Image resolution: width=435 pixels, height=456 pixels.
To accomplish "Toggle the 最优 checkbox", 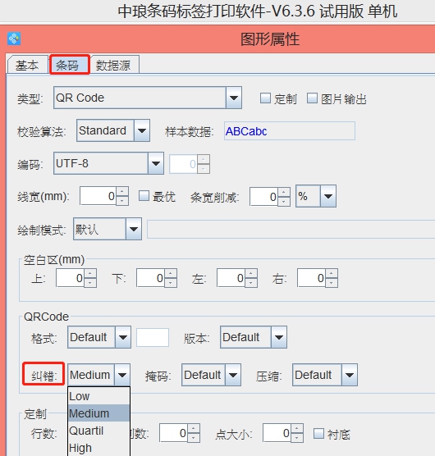I will [144, 196].
